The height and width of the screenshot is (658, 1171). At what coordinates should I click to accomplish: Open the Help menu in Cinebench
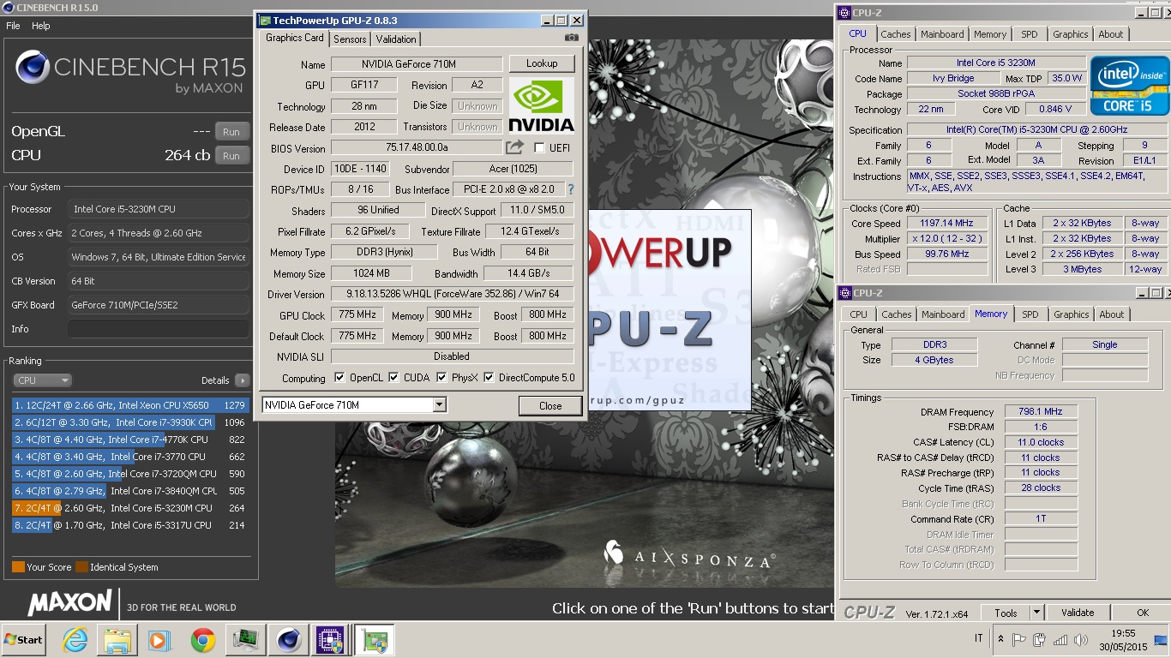pyautogui.click(x=41, y=26)
